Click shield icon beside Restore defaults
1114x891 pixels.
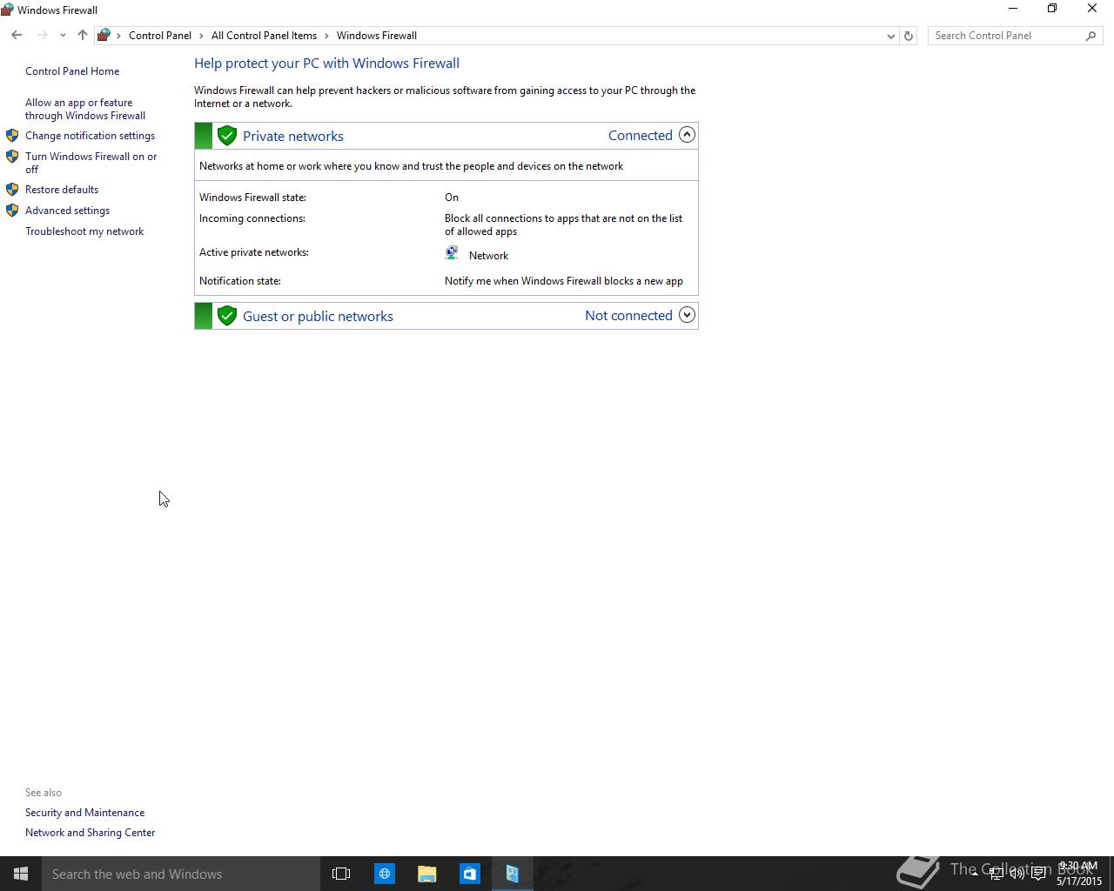pyautogui.click(x=12, y=189)
